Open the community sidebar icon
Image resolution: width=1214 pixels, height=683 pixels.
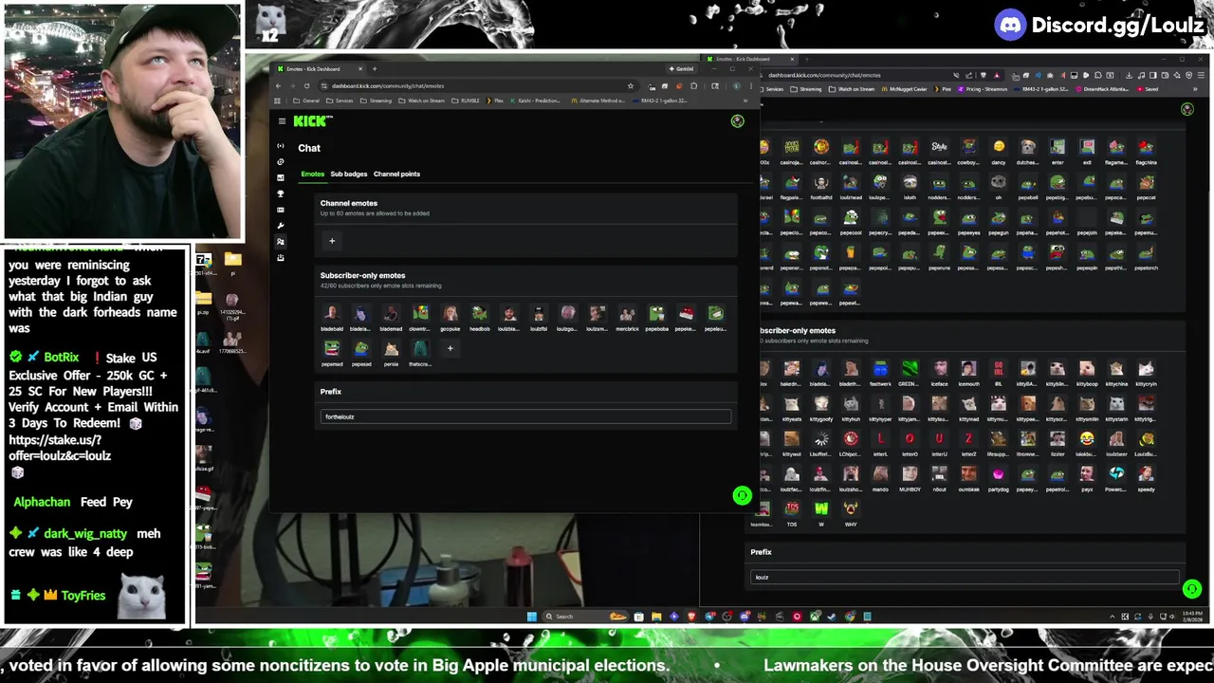[281, 242]
